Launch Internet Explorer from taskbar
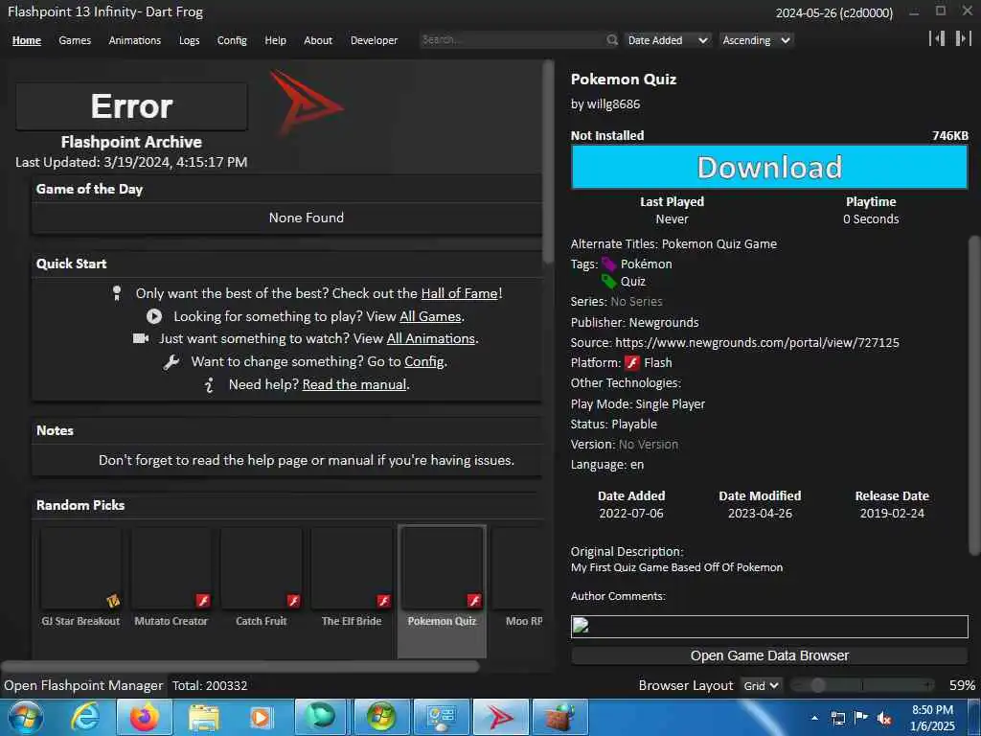The width and height of the screenshot is (981, 736). (x=84, y=717)
